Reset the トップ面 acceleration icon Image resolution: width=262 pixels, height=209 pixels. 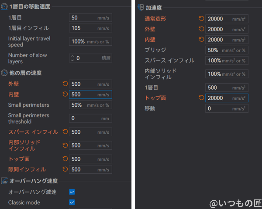click(201, 98)
